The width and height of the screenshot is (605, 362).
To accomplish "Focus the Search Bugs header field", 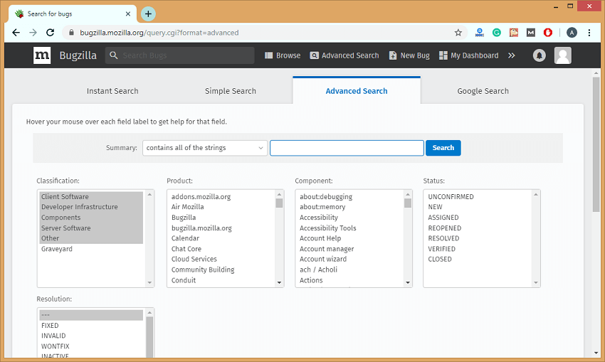I will click(180, 55).
